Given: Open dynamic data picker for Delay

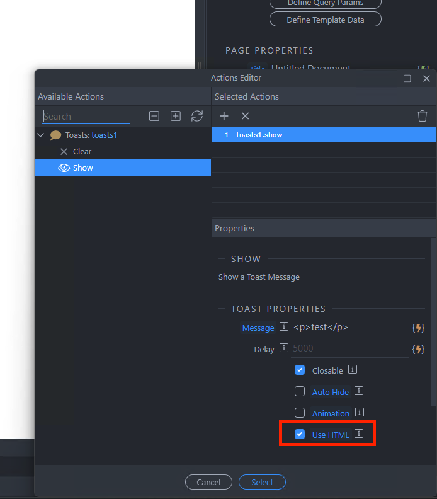Looking at the screenshot, I should (417, 348).
